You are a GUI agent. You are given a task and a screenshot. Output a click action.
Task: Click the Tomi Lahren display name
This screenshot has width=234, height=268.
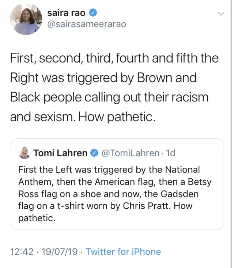pos(60,153)
